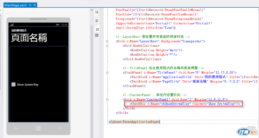Collapse the StackPanel TitlePanel block
The height and width of the screenshot is (138, 259).
click(107, 73)
